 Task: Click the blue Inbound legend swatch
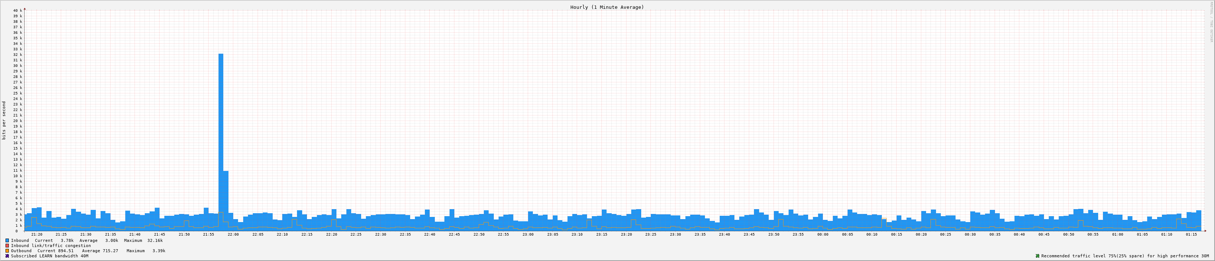click(x=7, y=240)
